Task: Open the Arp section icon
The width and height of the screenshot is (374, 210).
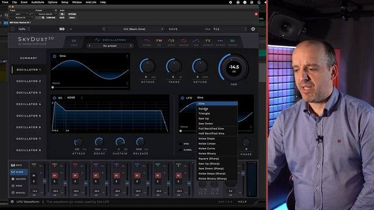Action: [196, 40]
